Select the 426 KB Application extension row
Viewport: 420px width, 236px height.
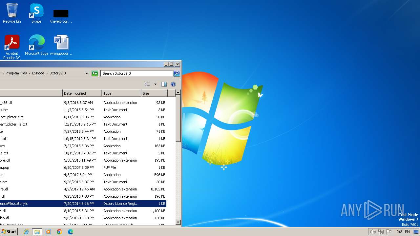(83, 218)
